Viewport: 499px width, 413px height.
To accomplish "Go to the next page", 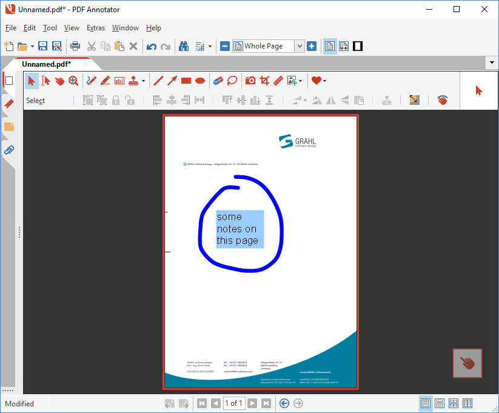I will (x=252, y=403).
